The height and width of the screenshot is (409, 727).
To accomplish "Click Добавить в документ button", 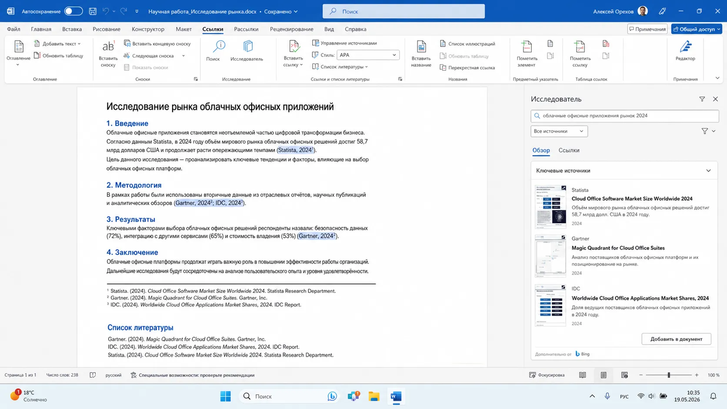I will click(x=676, y=339).
